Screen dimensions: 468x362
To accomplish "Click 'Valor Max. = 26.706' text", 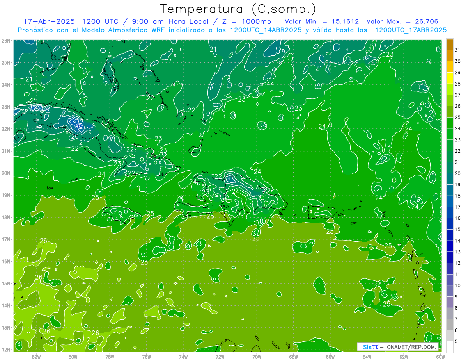I will (x=402, y=21).
